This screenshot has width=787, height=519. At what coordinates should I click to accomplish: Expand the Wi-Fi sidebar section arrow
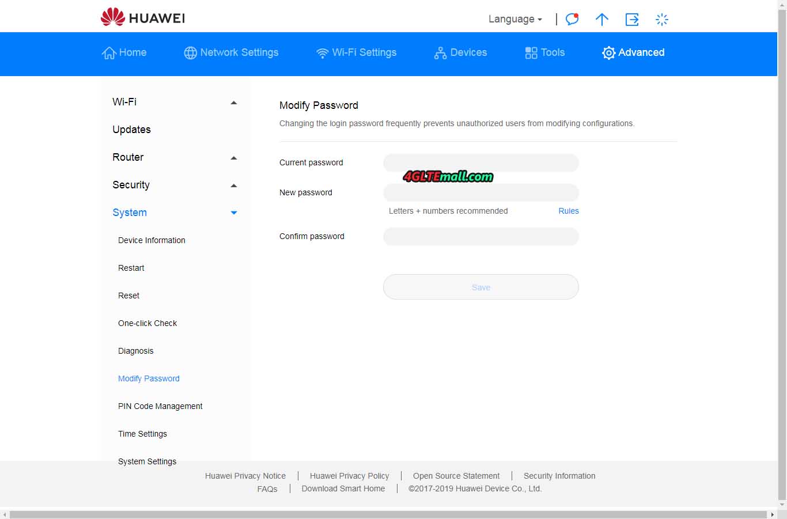tap(233, 103)
